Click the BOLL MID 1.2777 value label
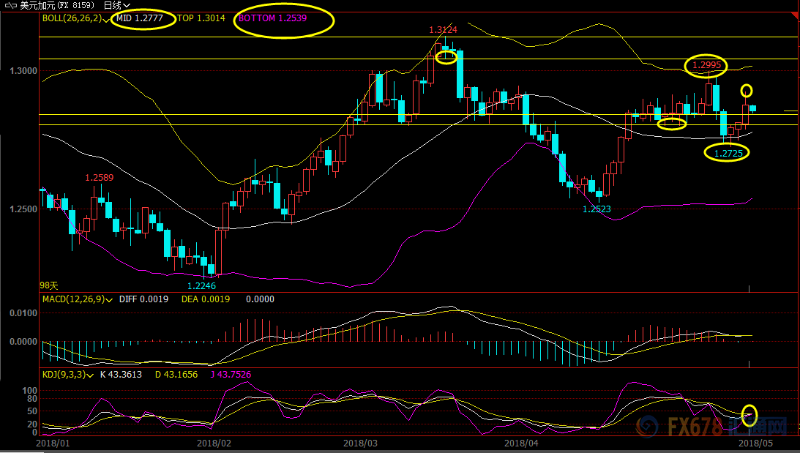Viewport: 800px width, 453px height. click(x=143, y=18)
